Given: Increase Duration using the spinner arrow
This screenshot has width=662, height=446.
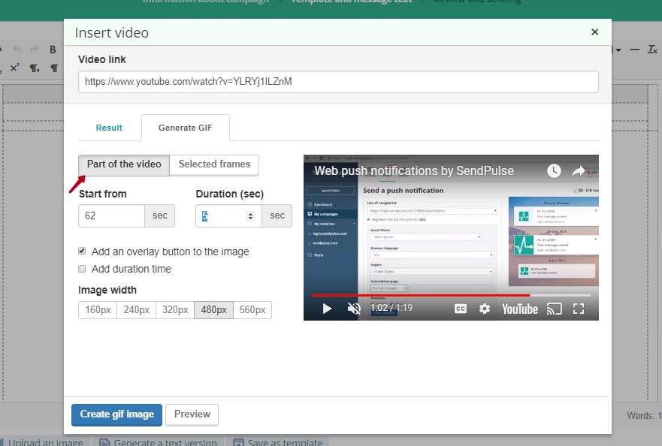Looking at the screenshot, I should click(x=251, y=212).
